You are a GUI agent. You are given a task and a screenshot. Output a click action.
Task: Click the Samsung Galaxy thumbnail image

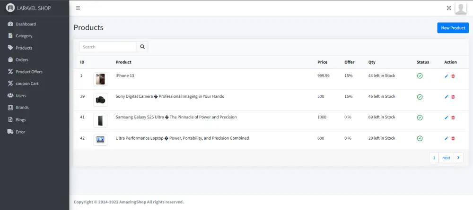tap(100, 121)
